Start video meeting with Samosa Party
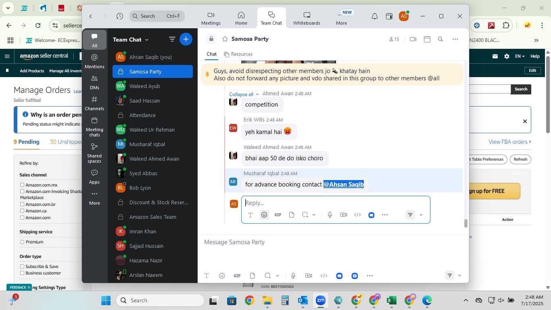The height and width of the screenshot is (310, 551). pos(413,39)
